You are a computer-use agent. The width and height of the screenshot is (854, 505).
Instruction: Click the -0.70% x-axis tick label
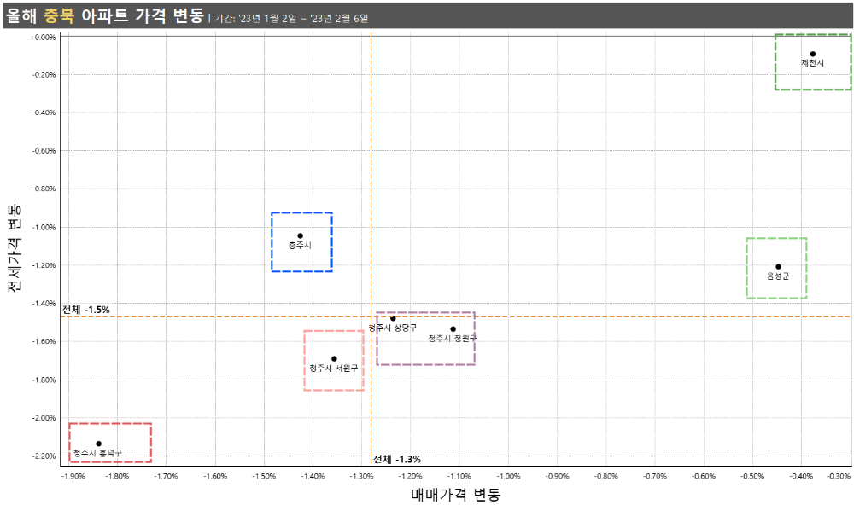pos(655,476)
